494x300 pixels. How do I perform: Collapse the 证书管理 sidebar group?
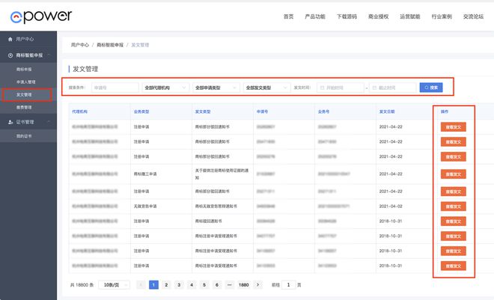pos(51,123)
